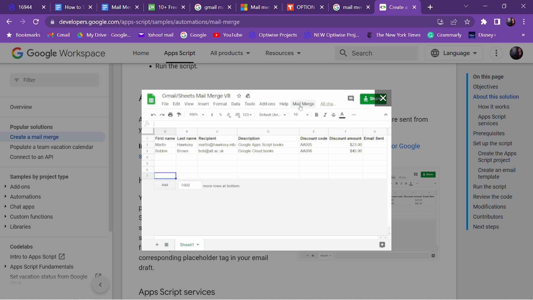Expand the All products dropdown
The height and width of the screenshot is (300, 533).
coord(230,53)
